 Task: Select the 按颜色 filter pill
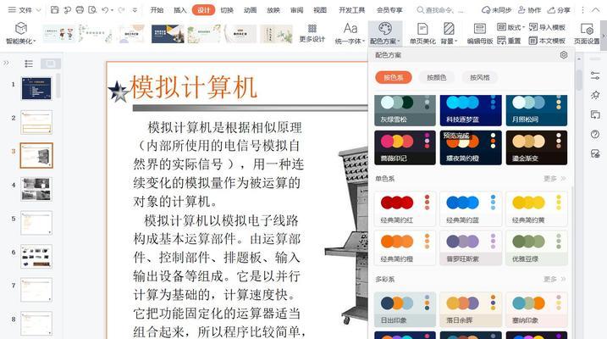click(437, 77)
